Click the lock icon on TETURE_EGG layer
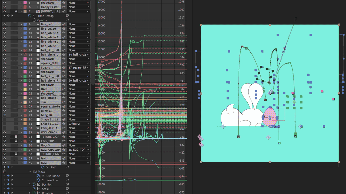The height and width of the screenshot is (194, 346). 16,154
